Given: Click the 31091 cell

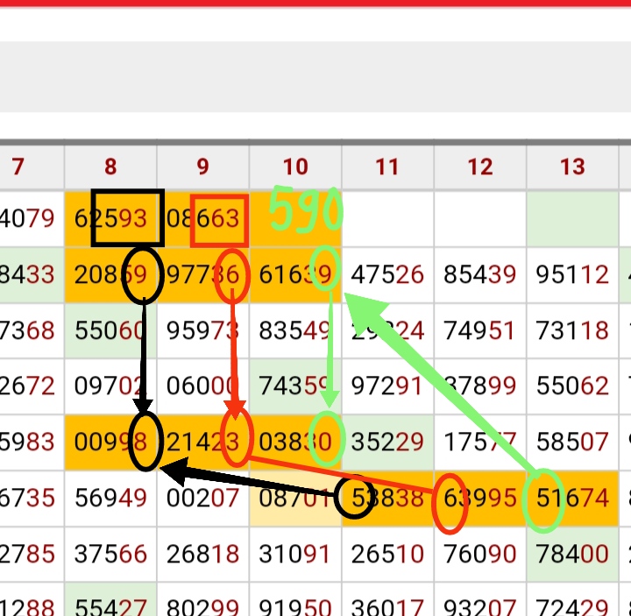Looking at the screenshot, I should pos(295,554).
